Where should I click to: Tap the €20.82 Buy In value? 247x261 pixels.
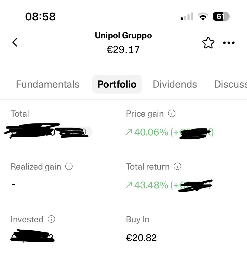[141, 238]
